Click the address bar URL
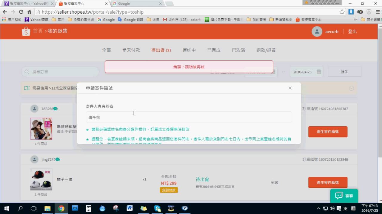382x214 pixels. point(93,12)
